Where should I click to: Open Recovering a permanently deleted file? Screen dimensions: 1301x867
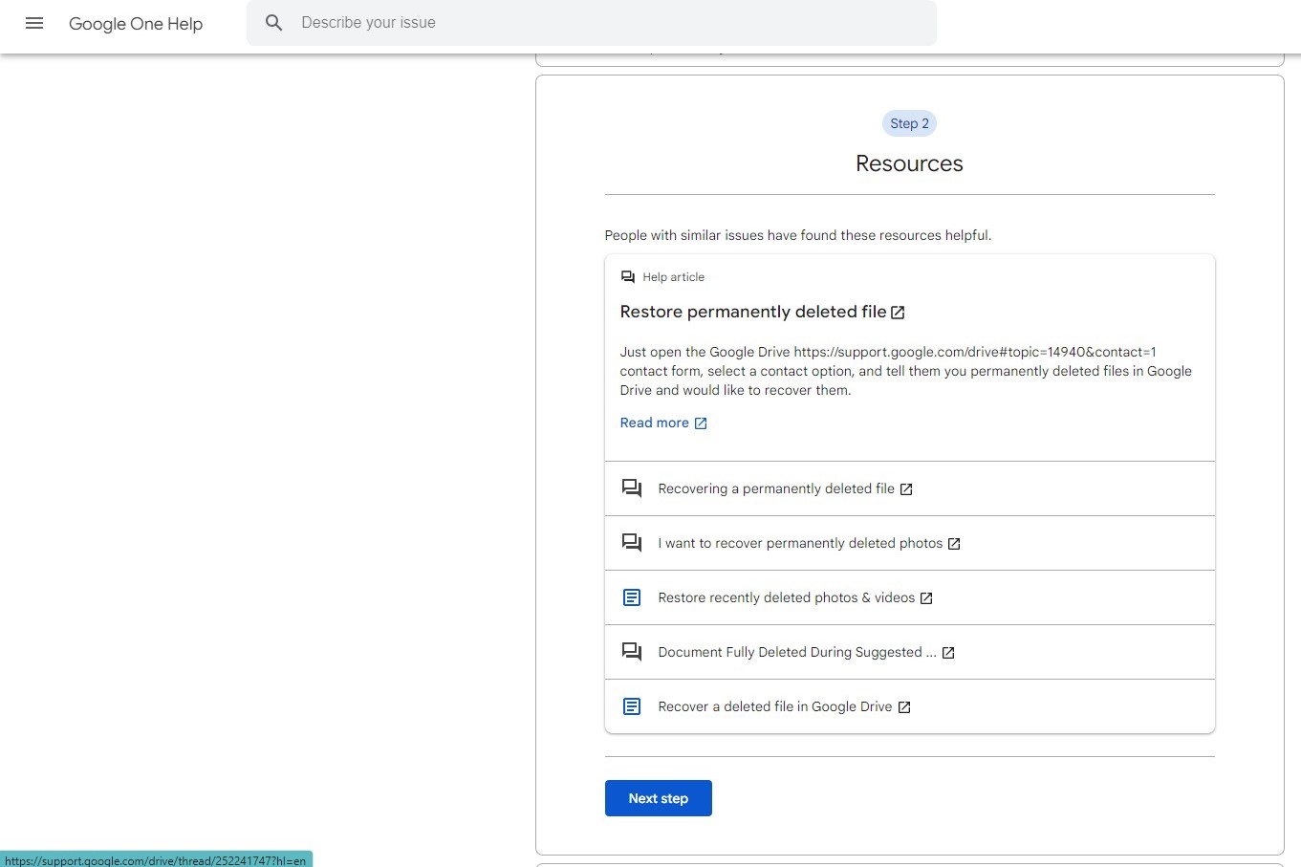[776, 488]
